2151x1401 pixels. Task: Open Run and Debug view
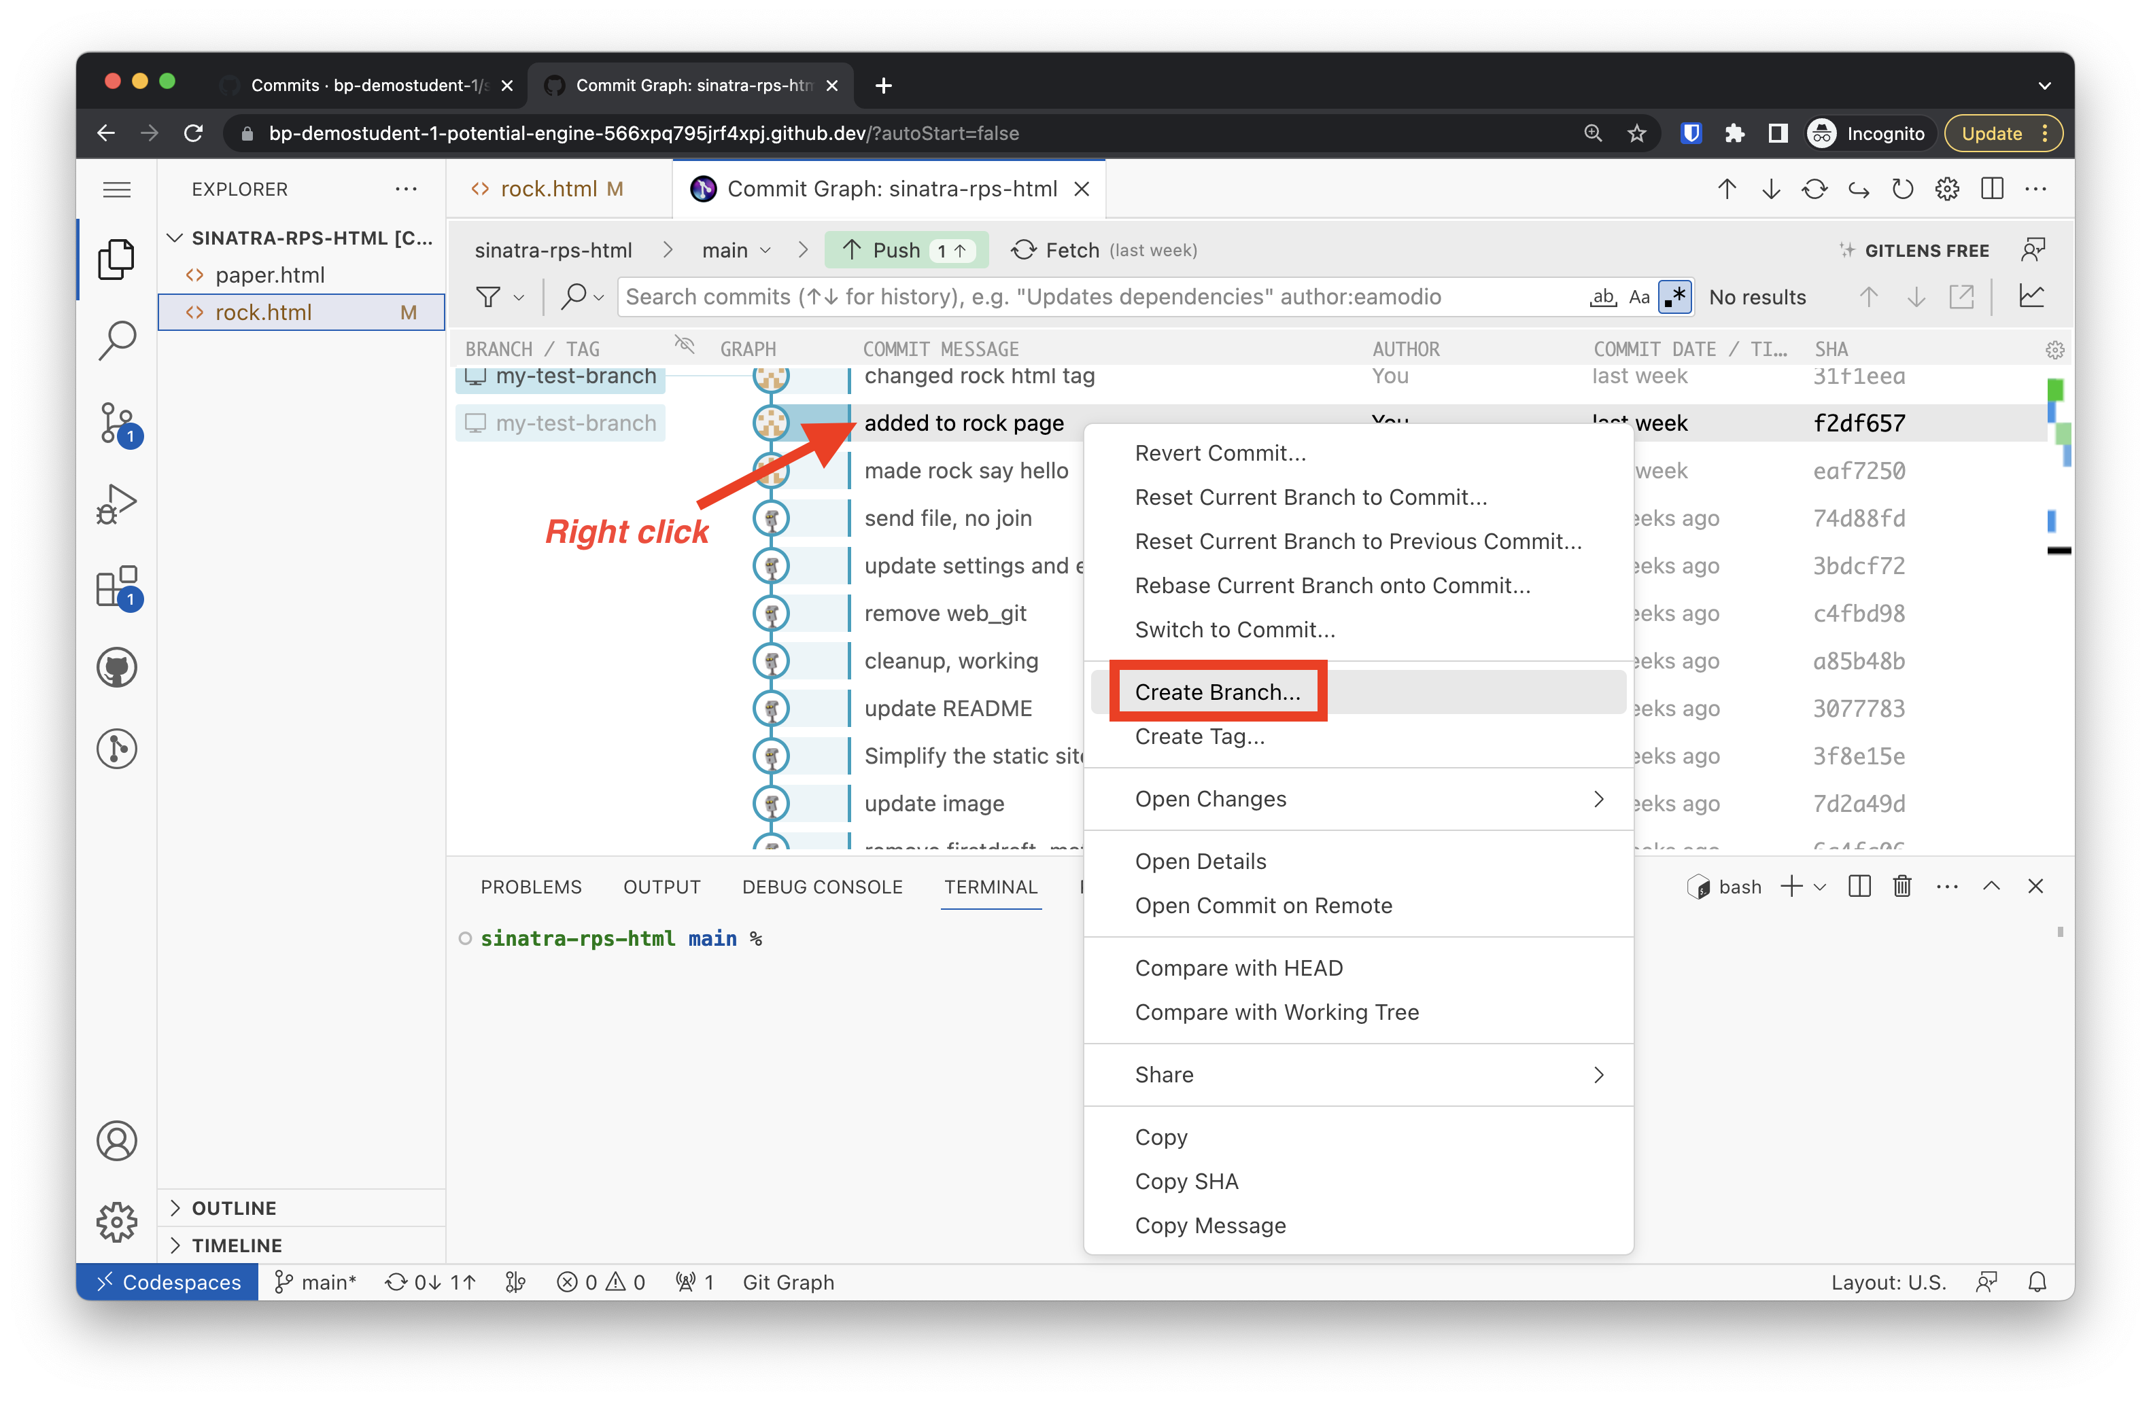tap(116, 504)
